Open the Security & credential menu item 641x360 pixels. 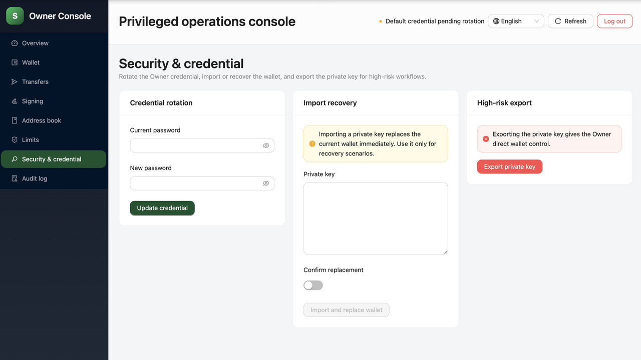[52, 159]
